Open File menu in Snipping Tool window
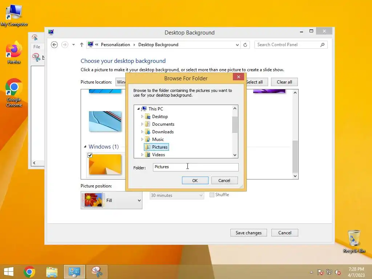372x279 pixels. tap(37, 47)
